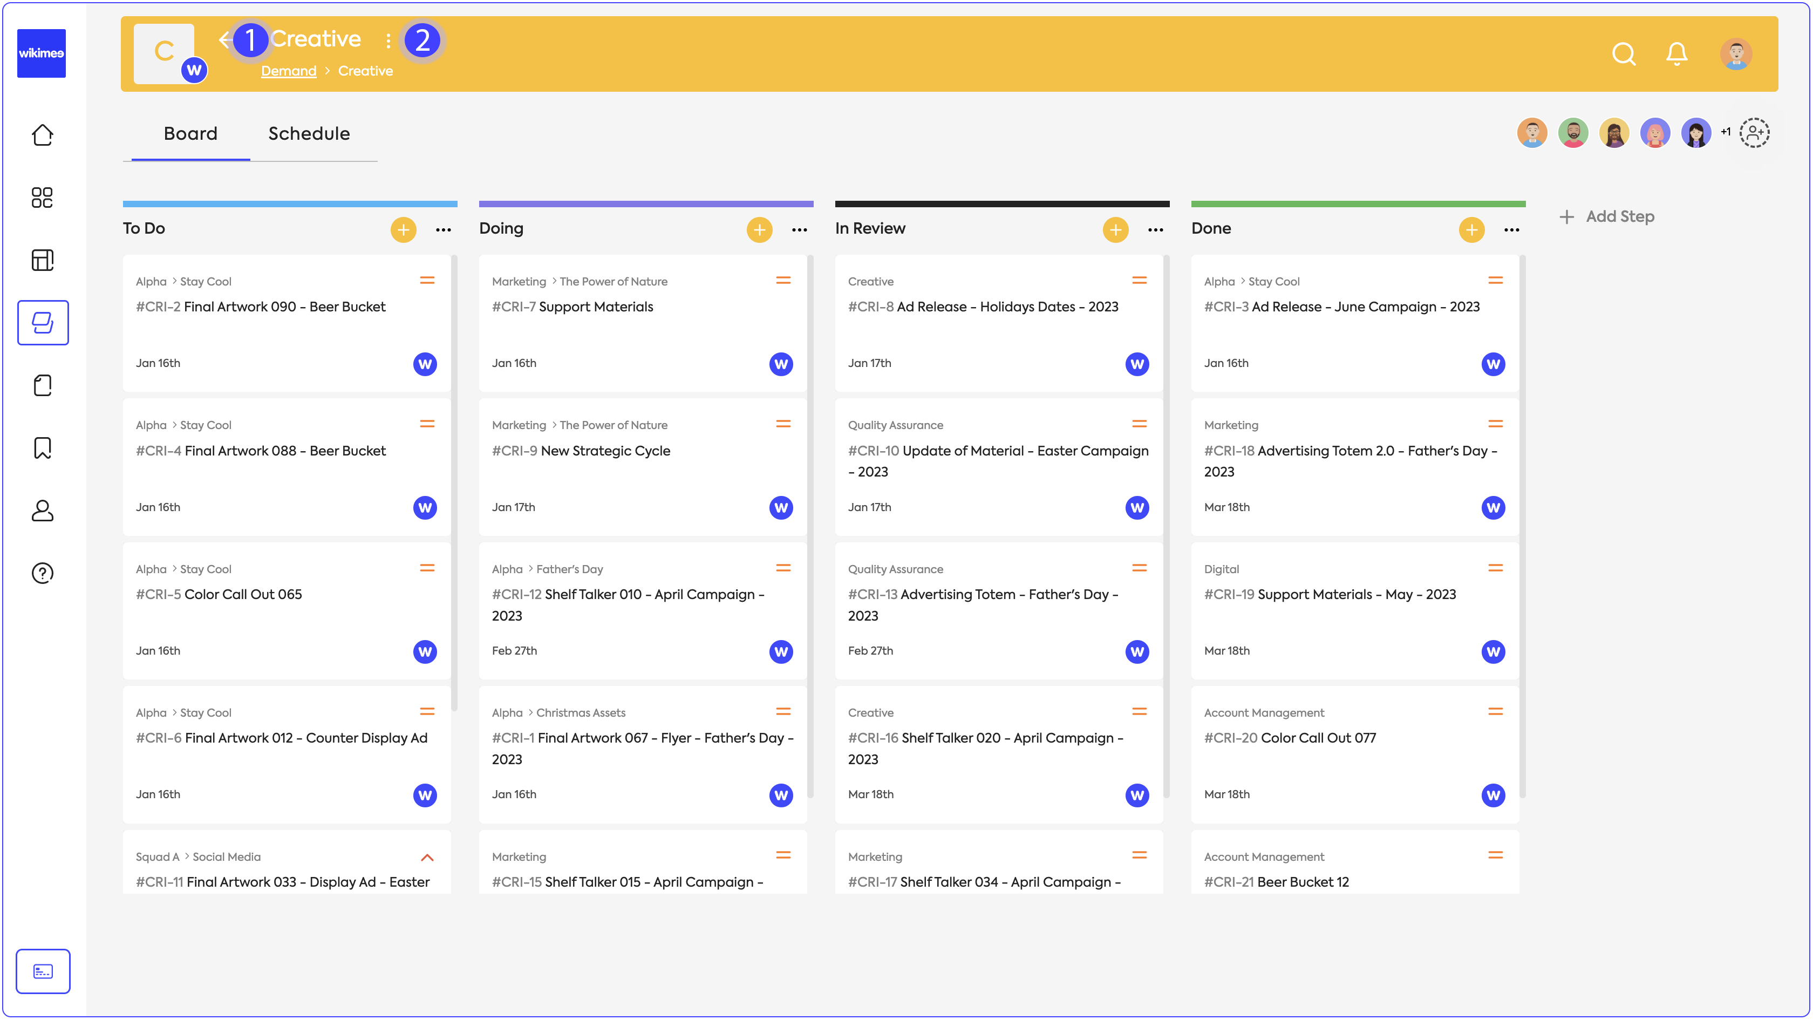Screen dimensions: 1813x1020
Task: Click the Demand breadcrumb link
Action: [x=289, y=71]
